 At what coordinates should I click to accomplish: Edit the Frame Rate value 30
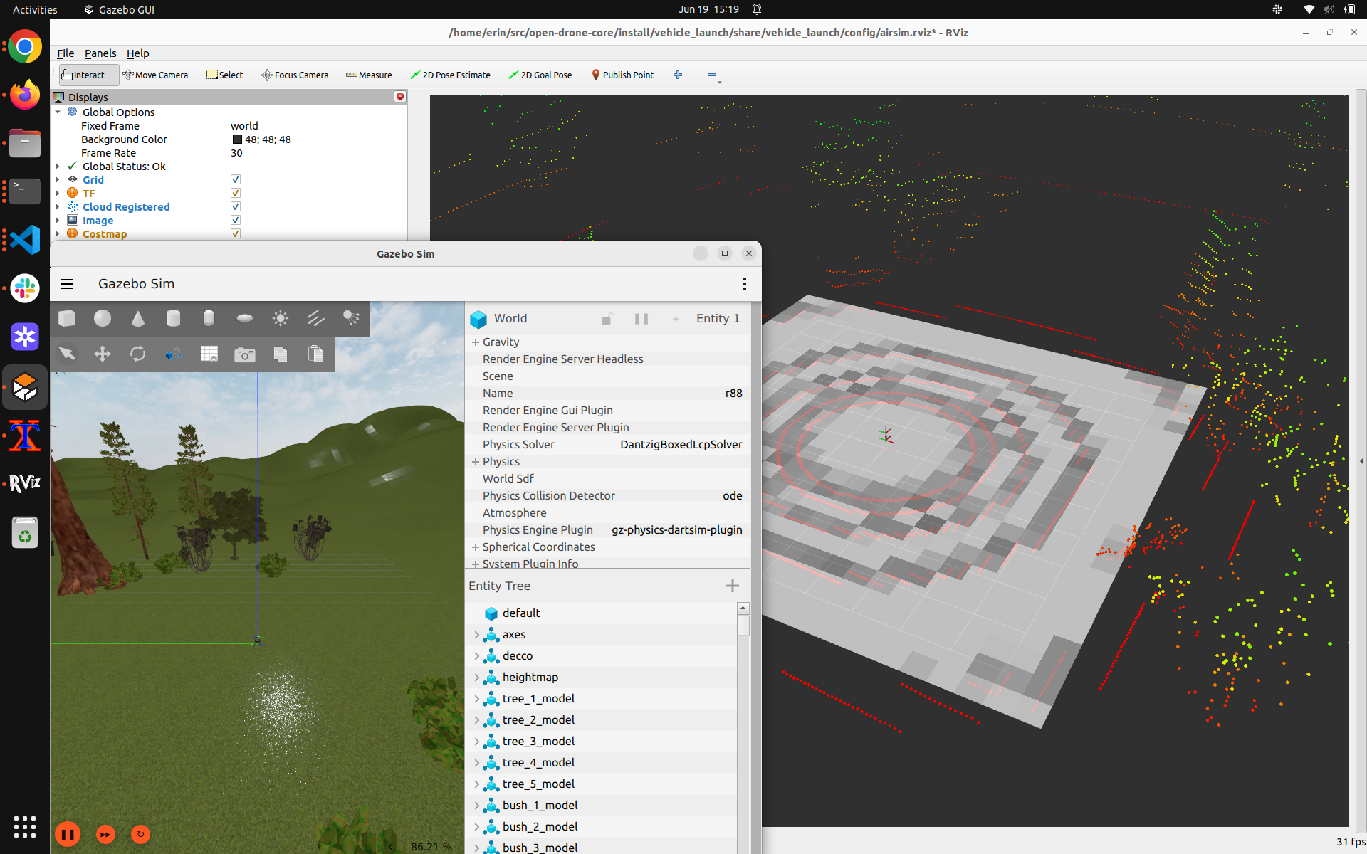click(236, 153)
